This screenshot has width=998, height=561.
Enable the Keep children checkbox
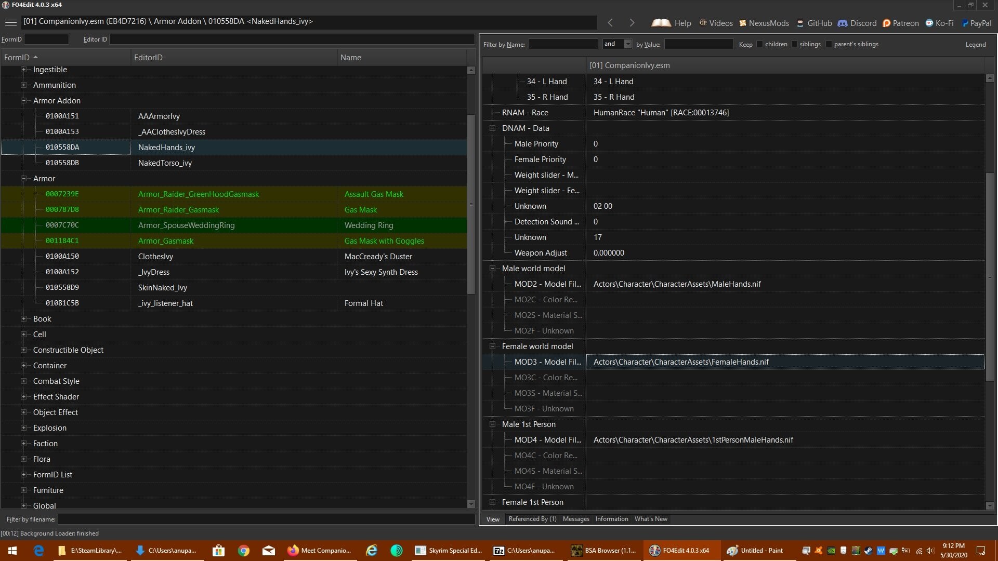(x=759, y=44)
